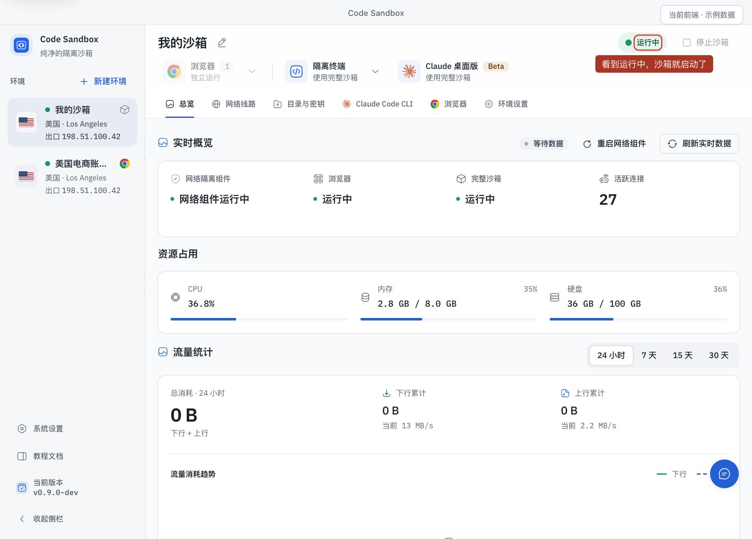Open the floating chat support button
The image size is (752, 539).
click(x=724, y=474)
